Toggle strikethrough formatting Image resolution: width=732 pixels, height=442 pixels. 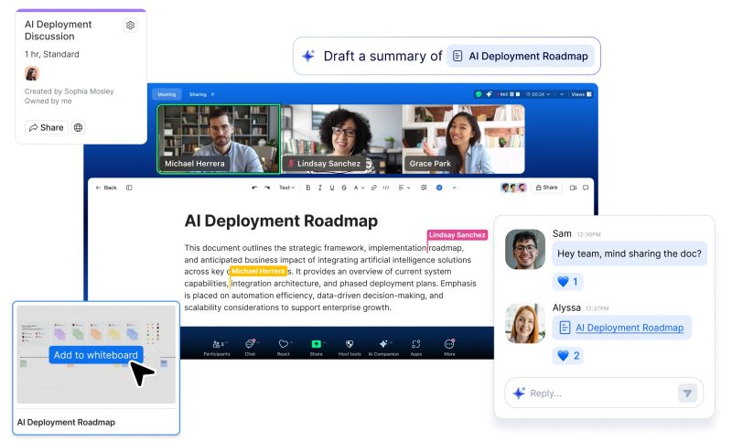coord(344,188)
